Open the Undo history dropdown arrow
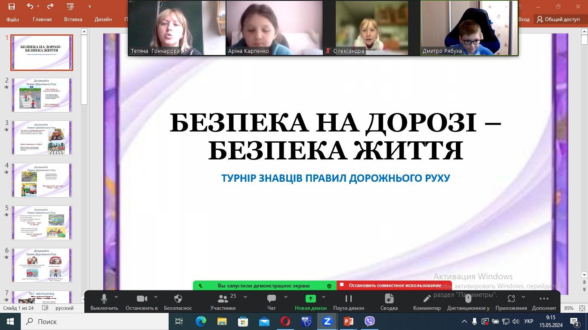This screenshot has height=330, width=588. click(x=38, y=6)
